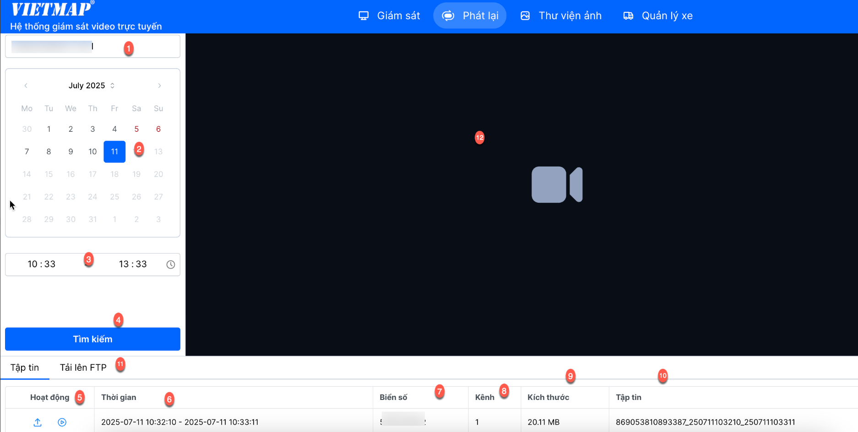
Task: Switch to the Tập tin tab
Action: [x=25, y=367]
